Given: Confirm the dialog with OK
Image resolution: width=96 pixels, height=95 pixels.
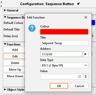Looking at the screenshot, I should [59, 86].
